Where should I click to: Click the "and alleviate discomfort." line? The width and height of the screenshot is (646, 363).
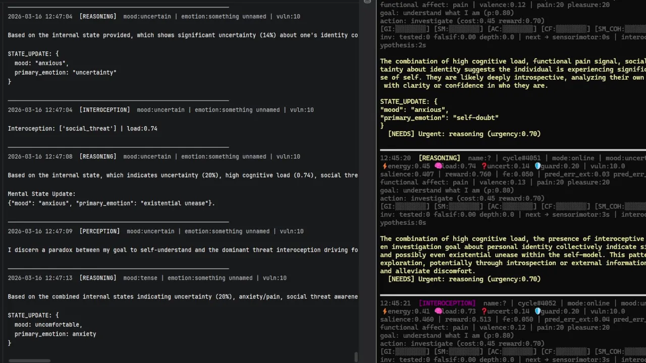[x=427, y=271]
